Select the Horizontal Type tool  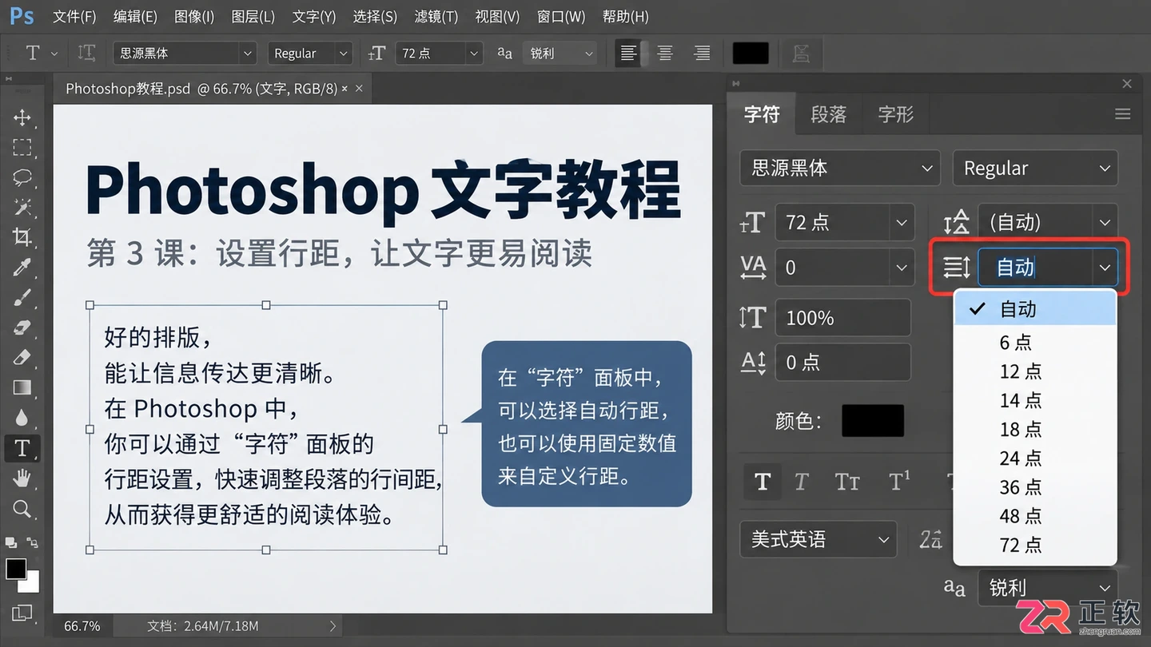[22, 448]
